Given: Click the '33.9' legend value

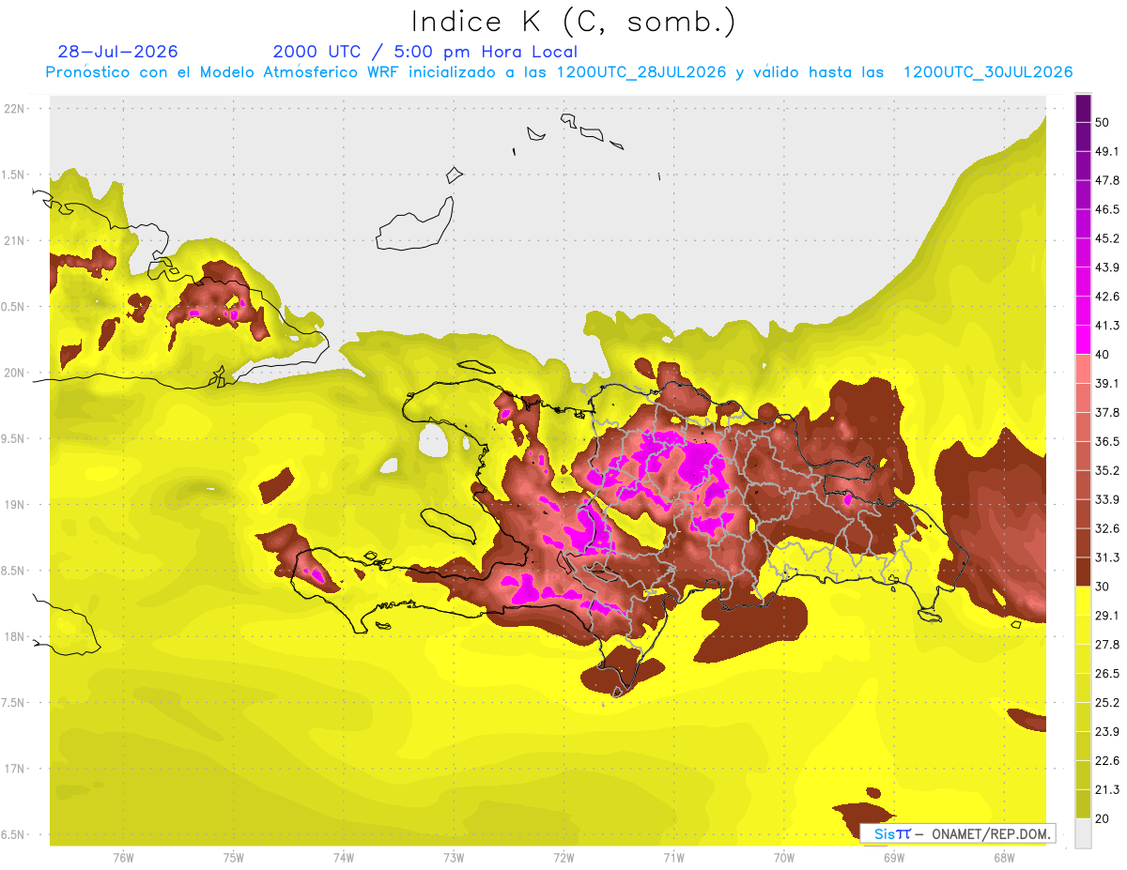Looking at the screenshot, I should (1107, 499).
